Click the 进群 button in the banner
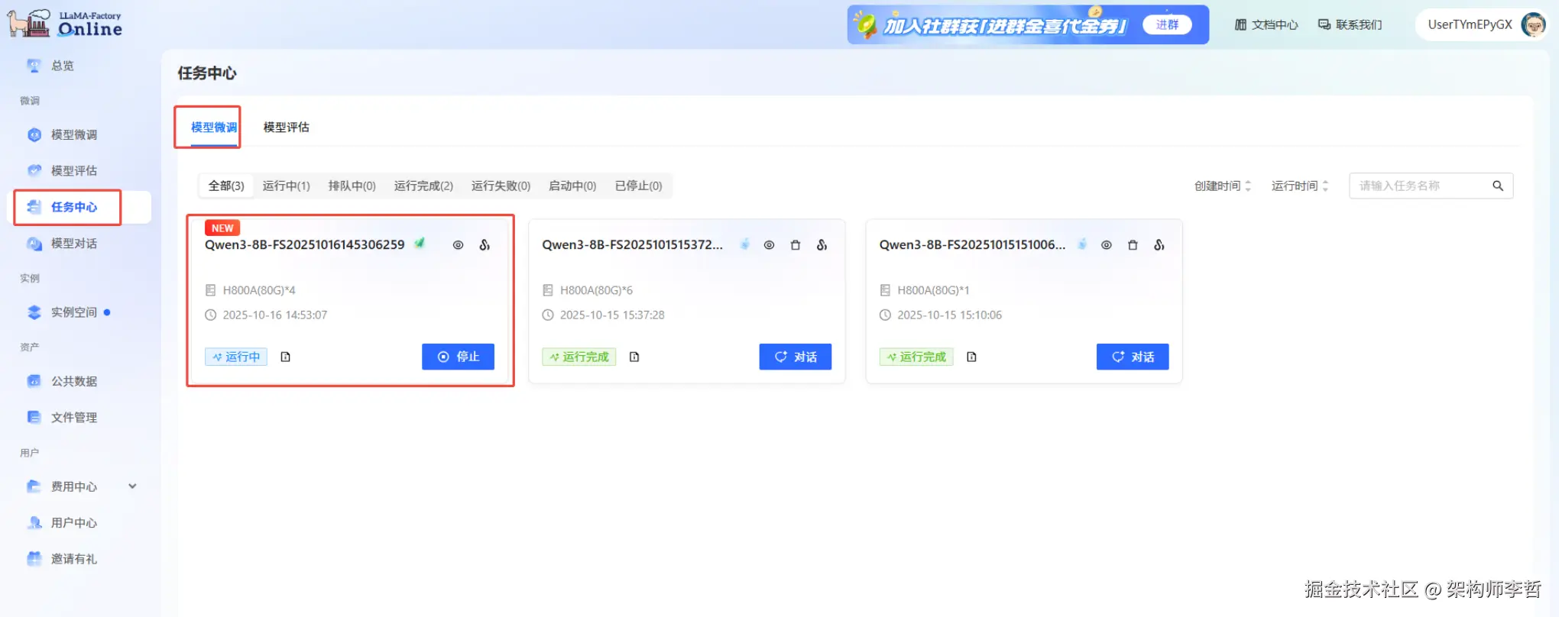1559x617 pixels. [1167, 24]
